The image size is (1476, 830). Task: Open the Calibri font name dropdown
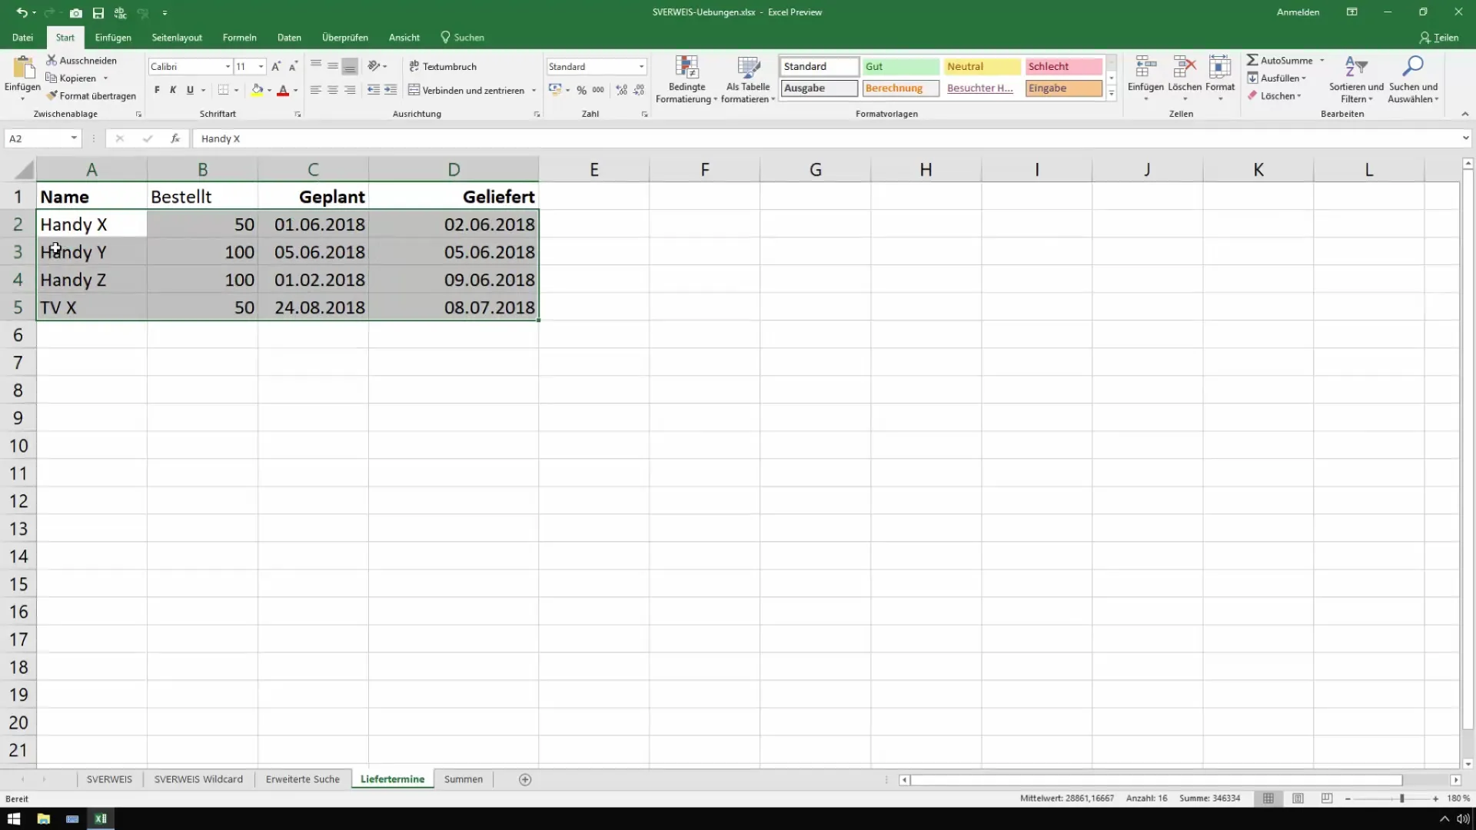[x=228, y=66]
